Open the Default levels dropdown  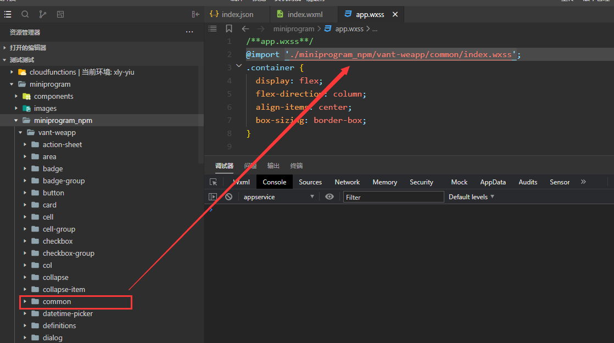point(471,196)
